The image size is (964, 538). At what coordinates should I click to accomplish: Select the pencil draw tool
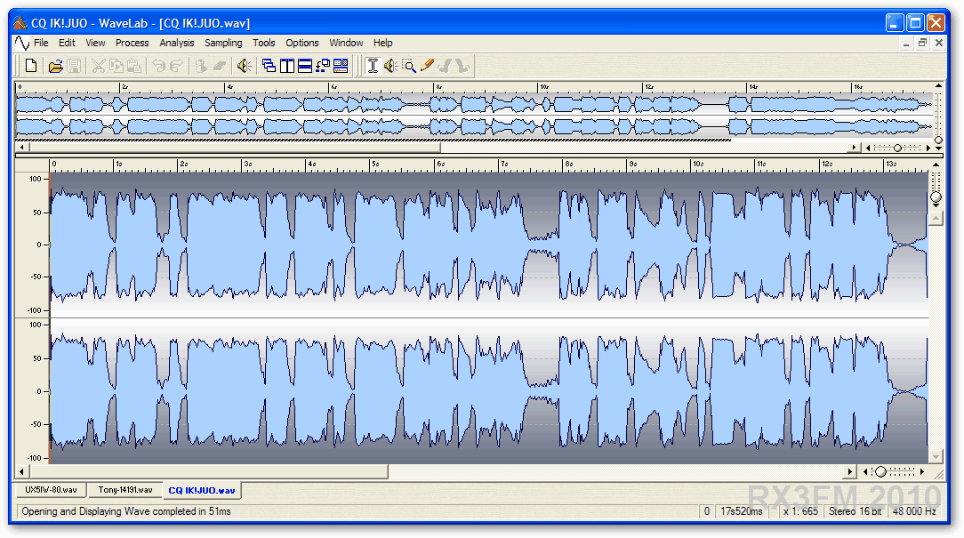[427, 66]
